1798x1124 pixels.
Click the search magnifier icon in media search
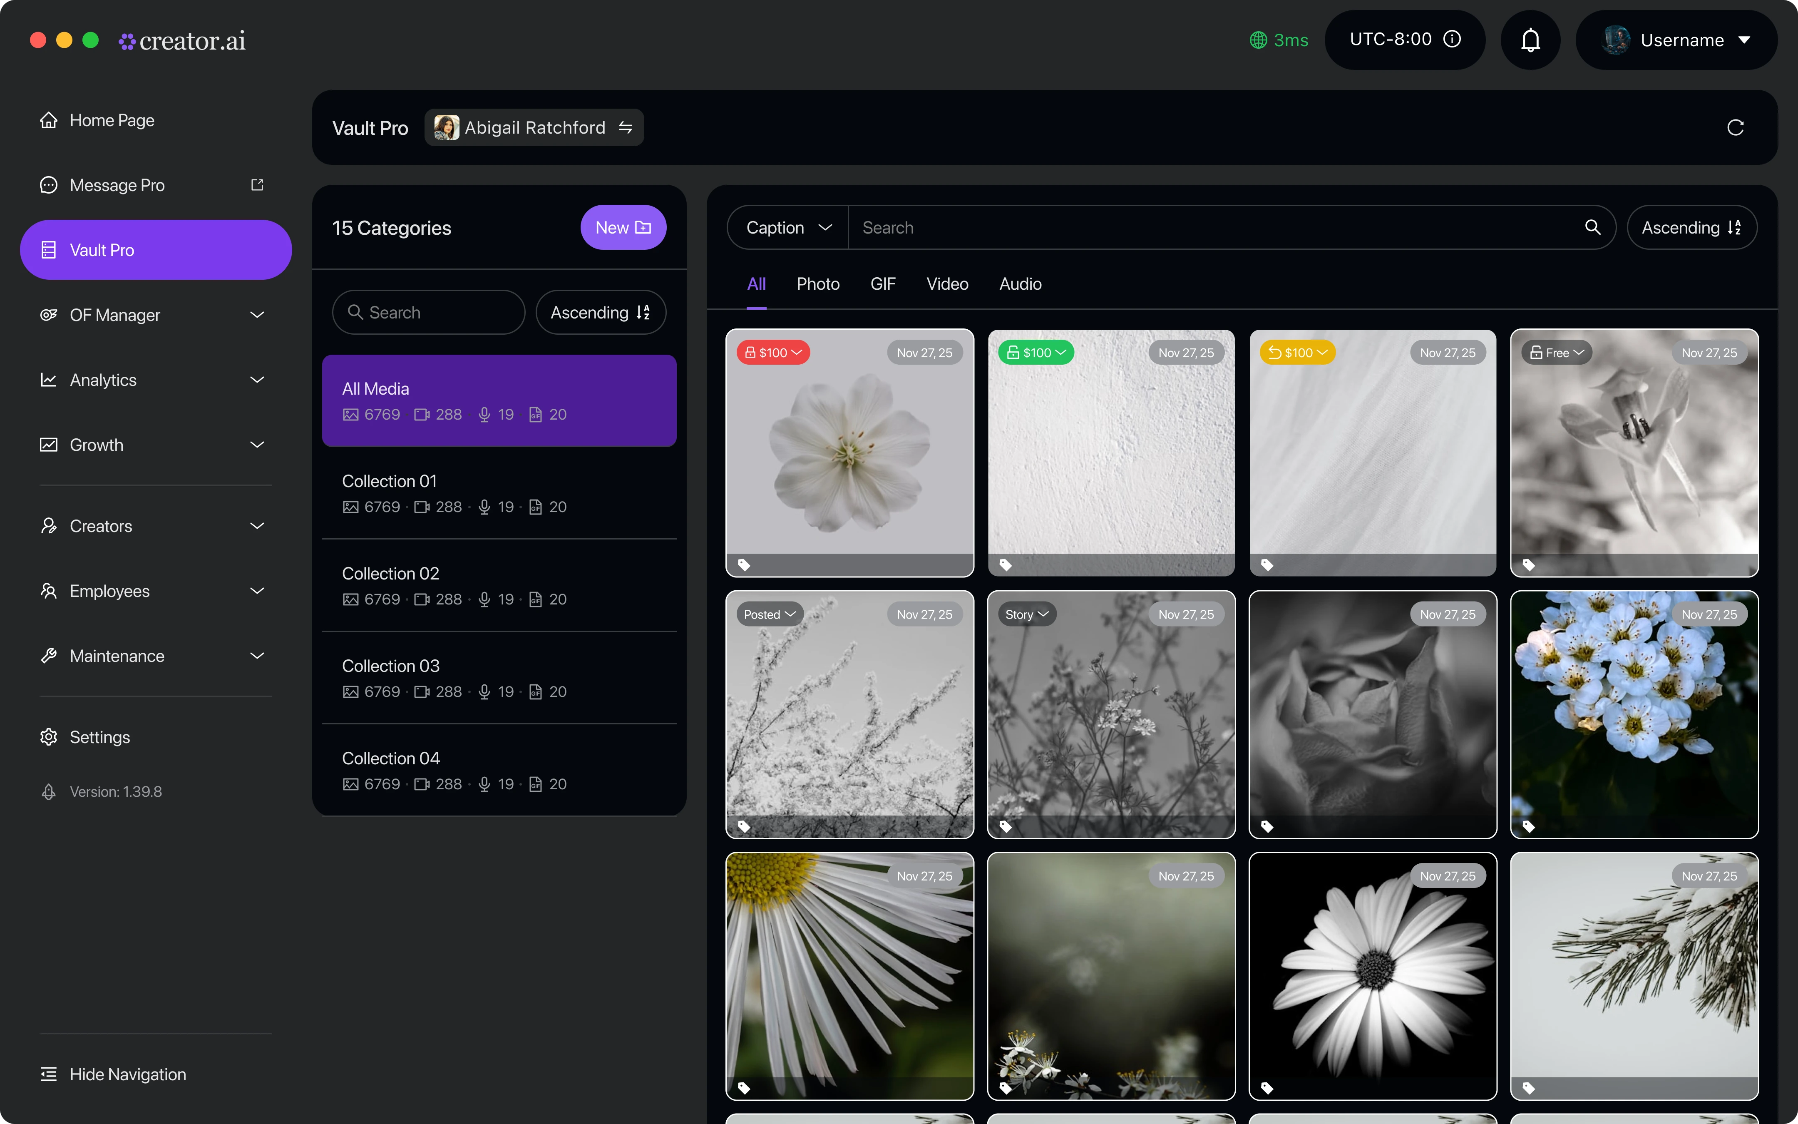pos(1592,227)
